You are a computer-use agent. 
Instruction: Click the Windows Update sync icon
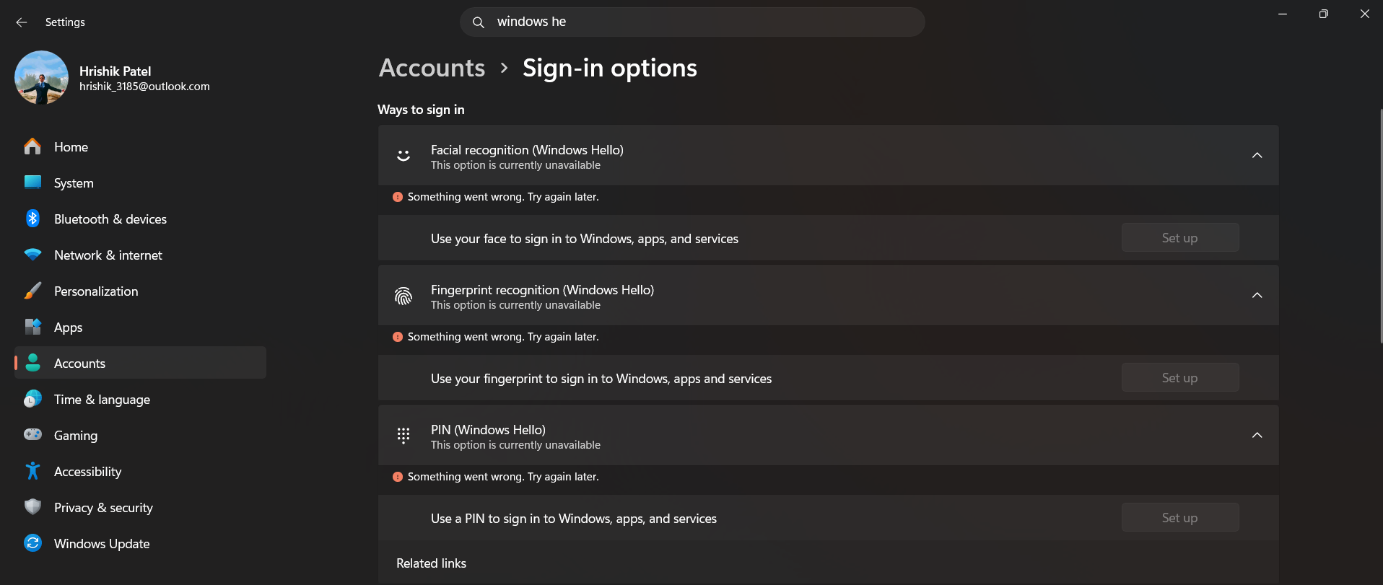point(32,543)
